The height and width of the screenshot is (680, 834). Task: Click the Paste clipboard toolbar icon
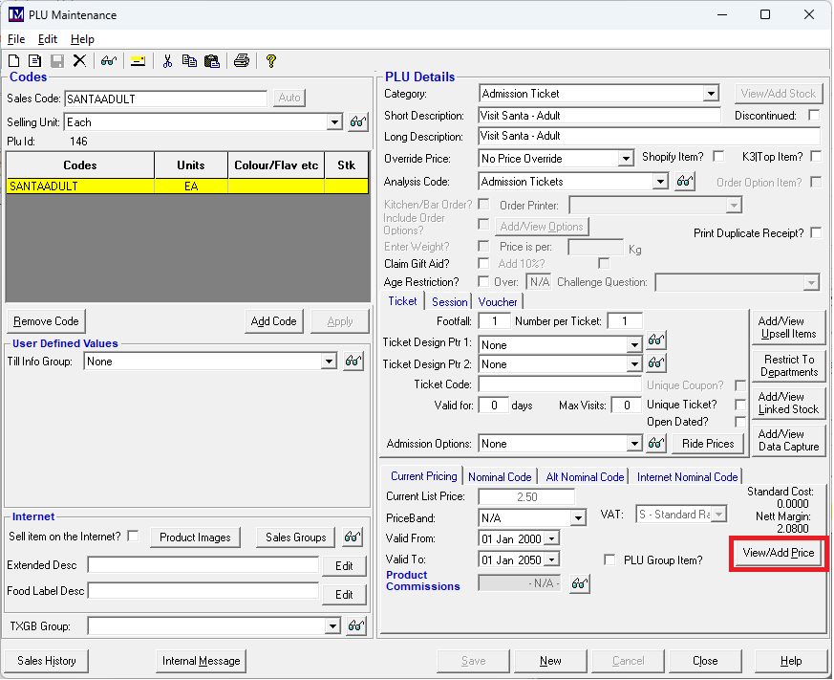click(211, 61)
